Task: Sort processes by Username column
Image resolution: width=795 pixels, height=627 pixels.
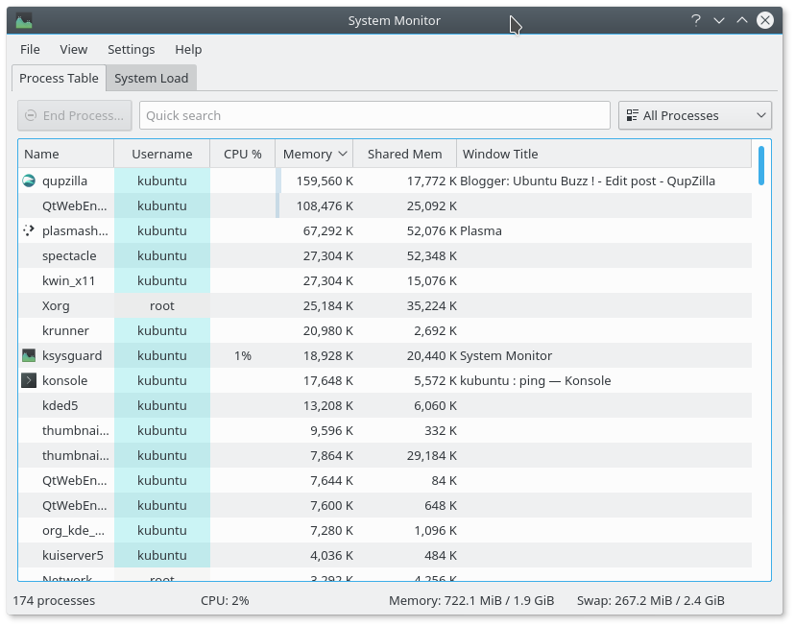Action: pyautogui.click(x=161, y=153)
